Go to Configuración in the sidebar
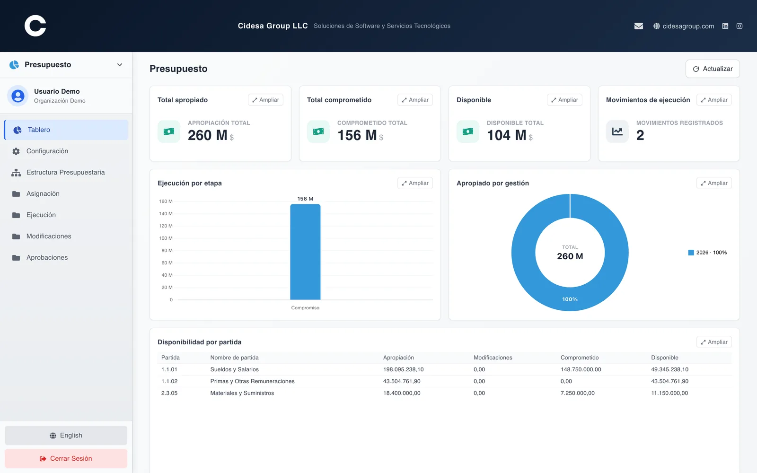The height and width of the screenshot is (473, 757). tap(66, 151)
